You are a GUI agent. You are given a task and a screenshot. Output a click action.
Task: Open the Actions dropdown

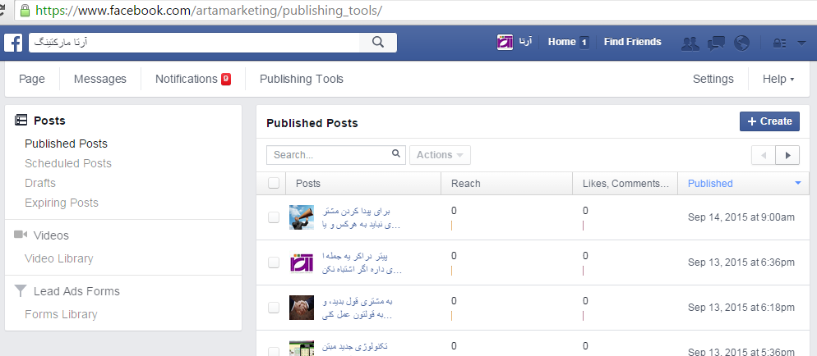pyautogui.click(x=440, y=155)
